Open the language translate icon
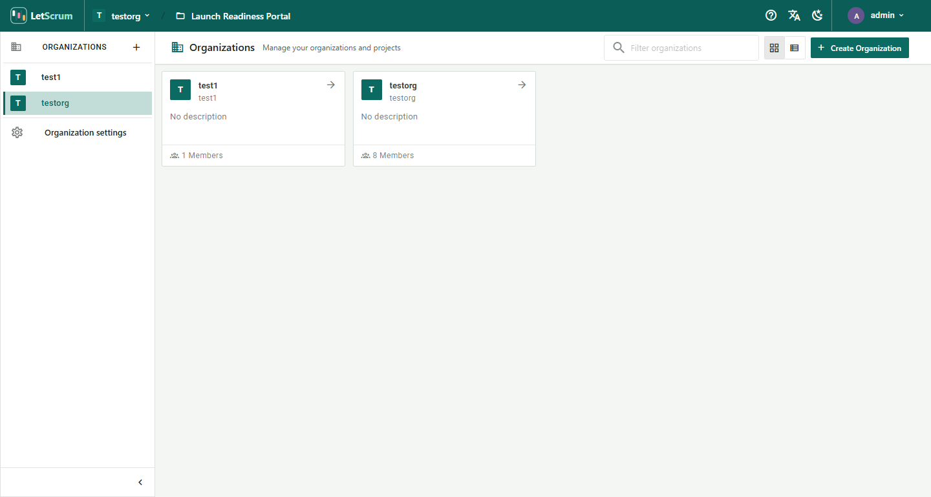The width and height of the screenshot is (931, 497). click(794, 15)
